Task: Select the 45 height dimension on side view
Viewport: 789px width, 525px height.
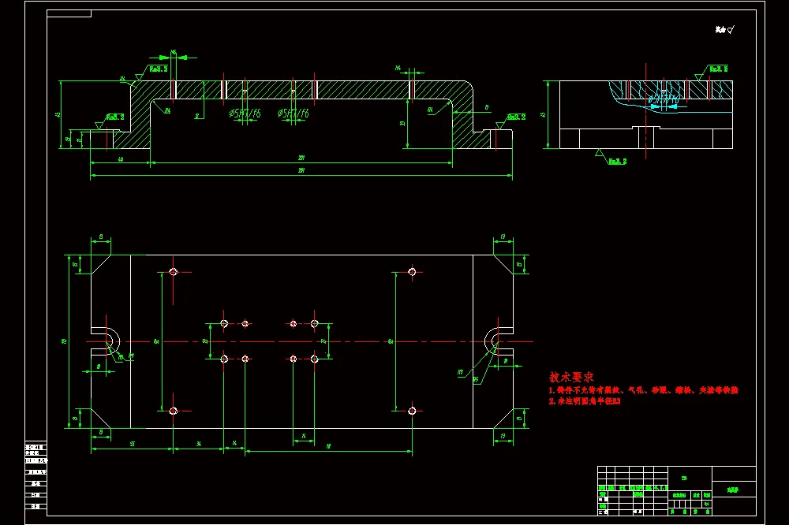Action: [x=543, y=114]
